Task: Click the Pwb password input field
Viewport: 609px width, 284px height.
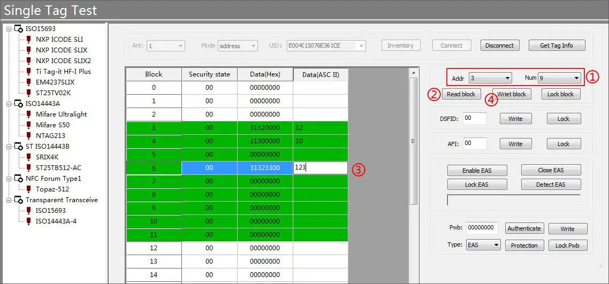Action: [483, 228]
